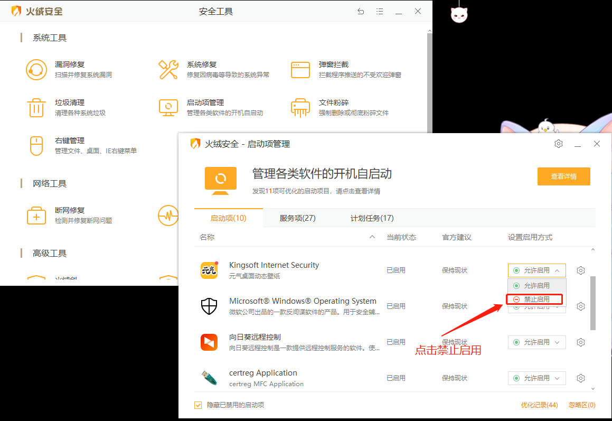Click the certreg Application USB key icon
612x421 pixels.
(x=209, y=378)
